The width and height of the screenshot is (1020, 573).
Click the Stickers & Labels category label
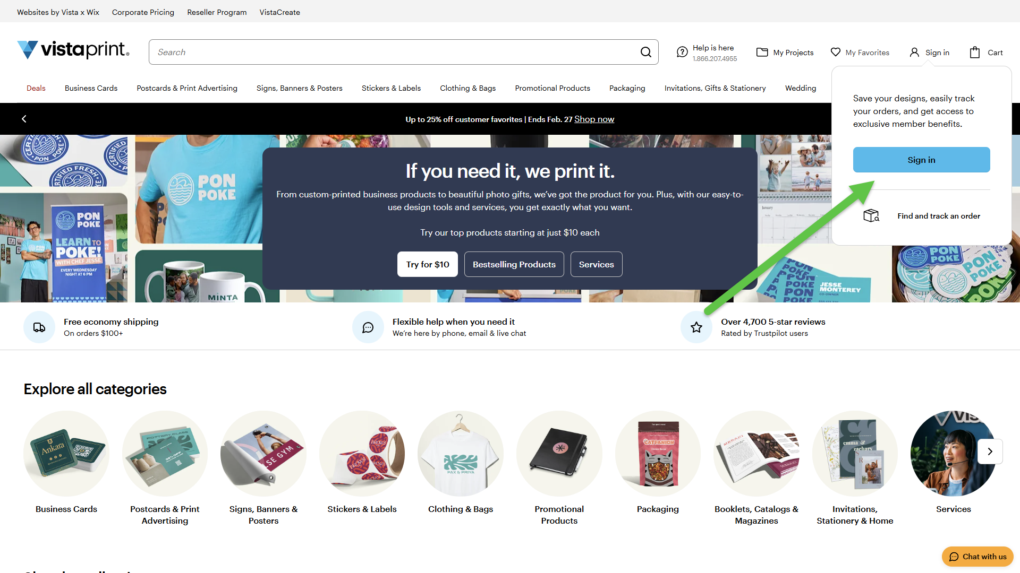pyautogui.click(x=362, y=509)
